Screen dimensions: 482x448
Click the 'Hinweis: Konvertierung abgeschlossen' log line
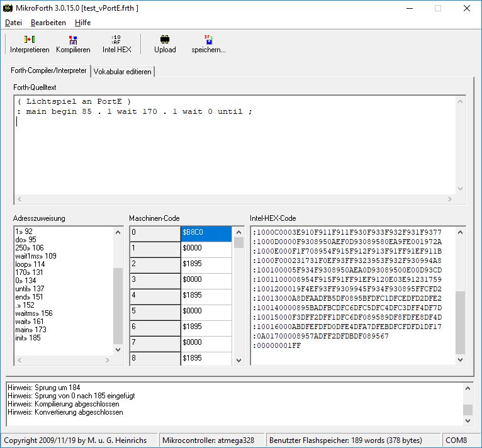pyautogui.click(x=65, y=412)
